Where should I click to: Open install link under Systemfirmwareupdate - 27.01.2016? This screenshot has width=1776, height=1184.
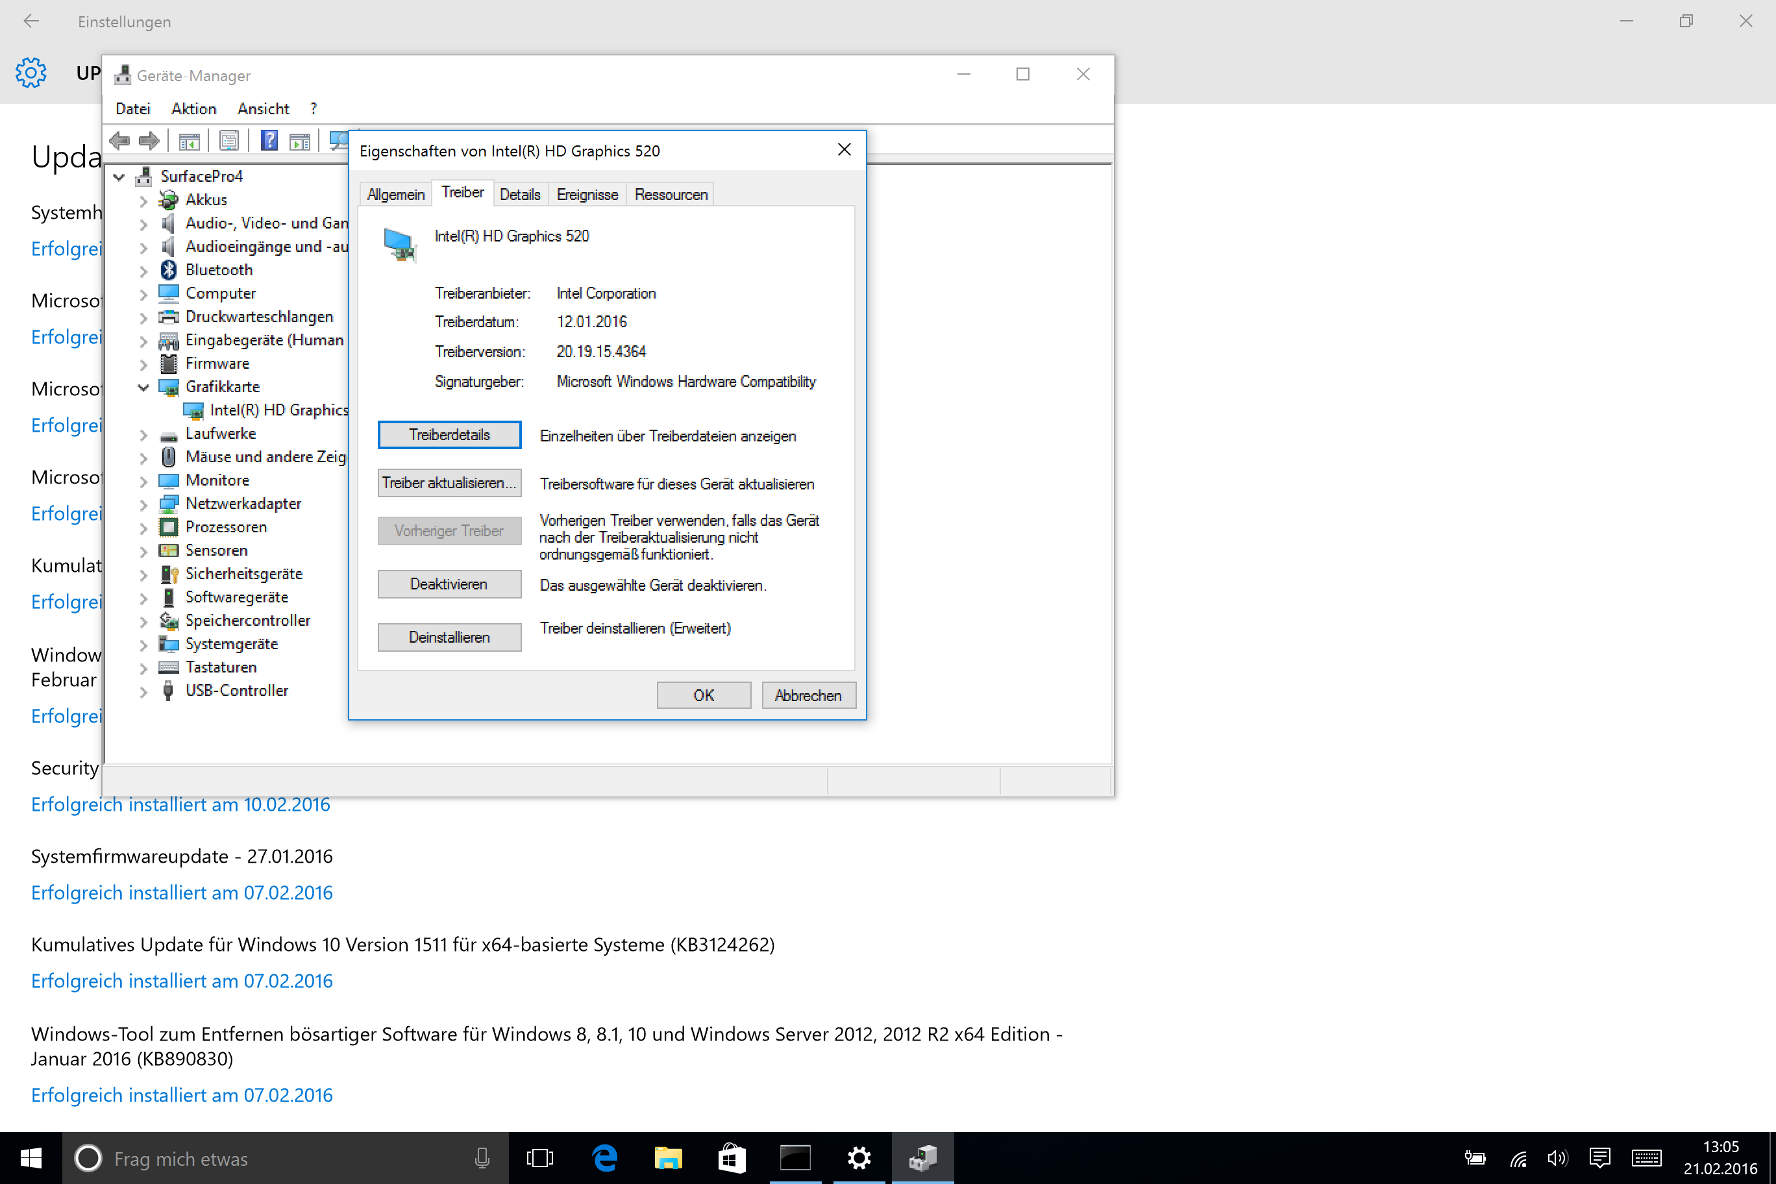[x=182, y=893]
